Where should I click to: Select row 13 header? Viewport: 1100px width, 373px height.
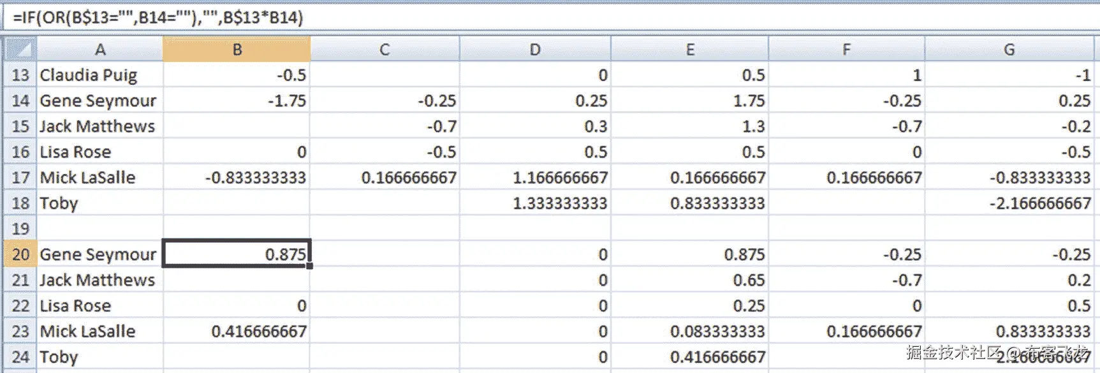(x=20, y=75)
